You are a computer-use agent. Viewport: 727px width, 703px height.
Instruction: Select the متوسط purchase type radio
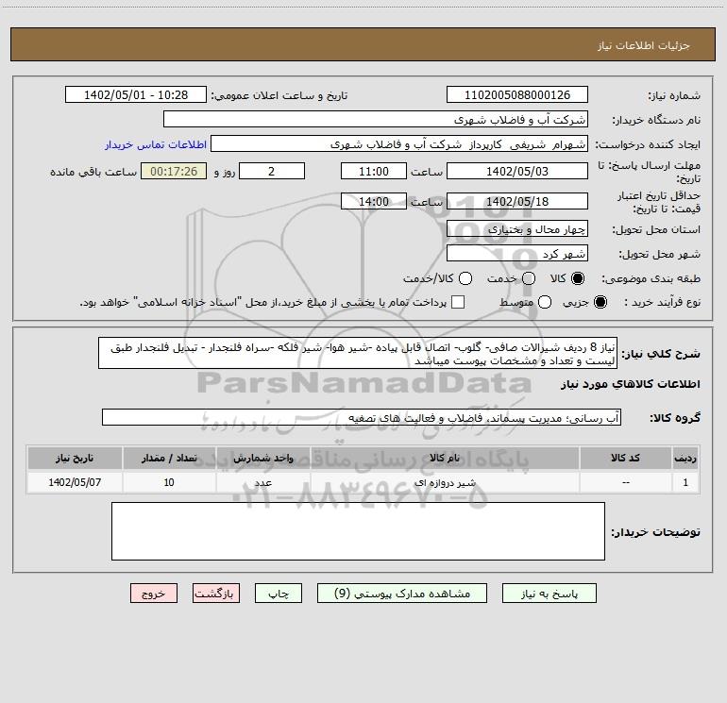tap(545, 302)
